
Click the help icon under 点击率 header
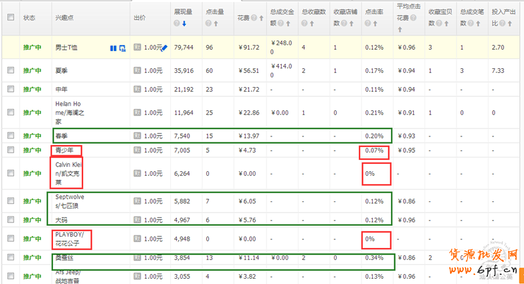[367, 24]
